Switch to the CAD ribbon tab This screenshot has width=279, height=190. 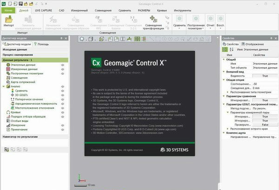point(61,11)
